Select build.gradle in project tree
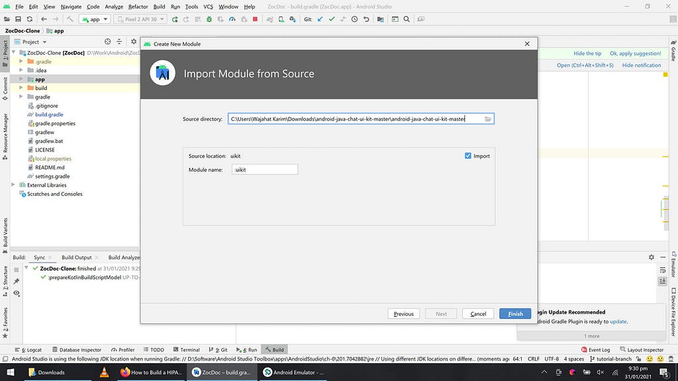Screen dimensions: 678x381 [x=49, y=114]
